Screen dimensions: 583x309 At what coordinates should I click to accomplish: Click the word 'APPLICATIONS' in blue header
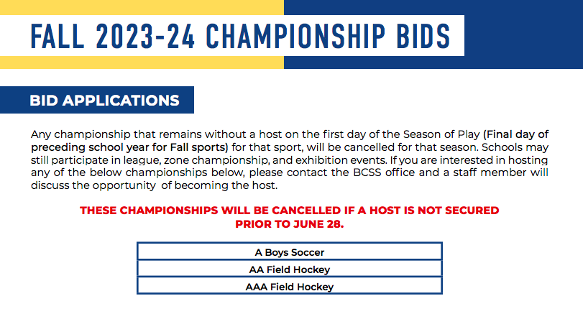[x=121, y=101]
